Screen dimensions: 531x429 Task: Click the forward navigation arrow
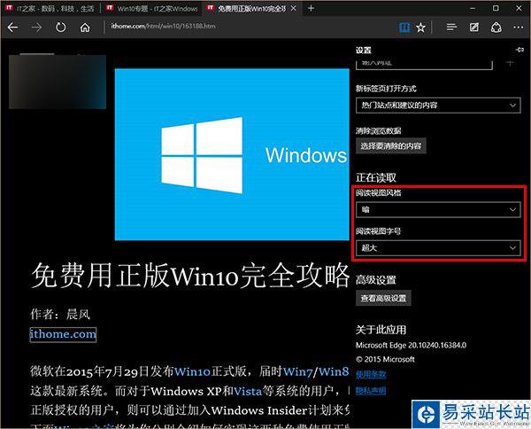(36, 27)
